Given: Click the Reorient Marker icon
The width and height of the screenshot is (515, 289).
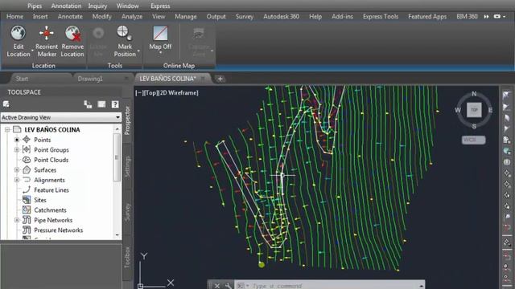Looking at the screenshot, I should point(47,33).
